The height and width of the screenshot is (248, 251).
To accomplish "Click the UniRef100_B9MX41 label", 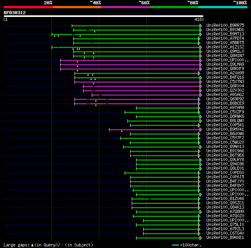I will pos(225,130).
